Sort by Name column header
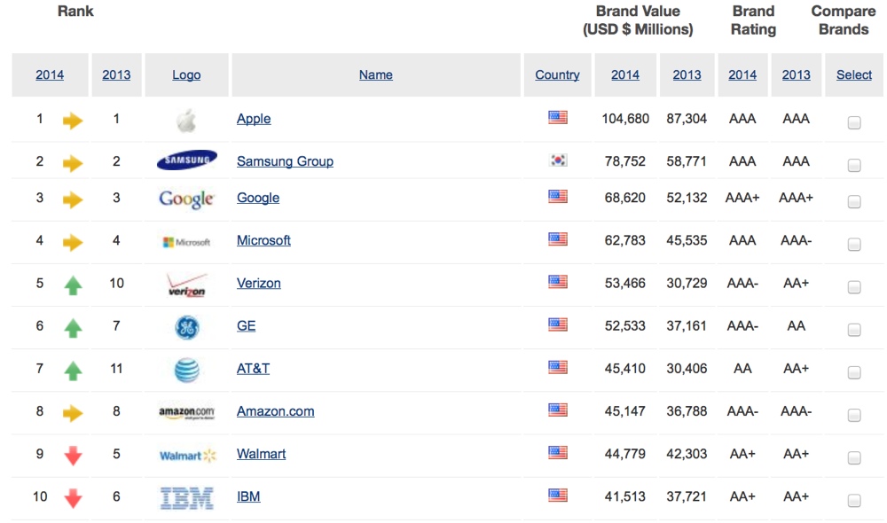Screen dimensions: 887x523 point(375,75)
